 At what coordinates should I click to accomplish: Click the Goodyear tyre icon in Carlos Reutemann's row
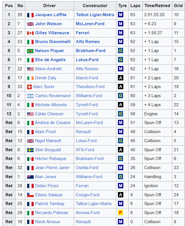pos(121,96)
